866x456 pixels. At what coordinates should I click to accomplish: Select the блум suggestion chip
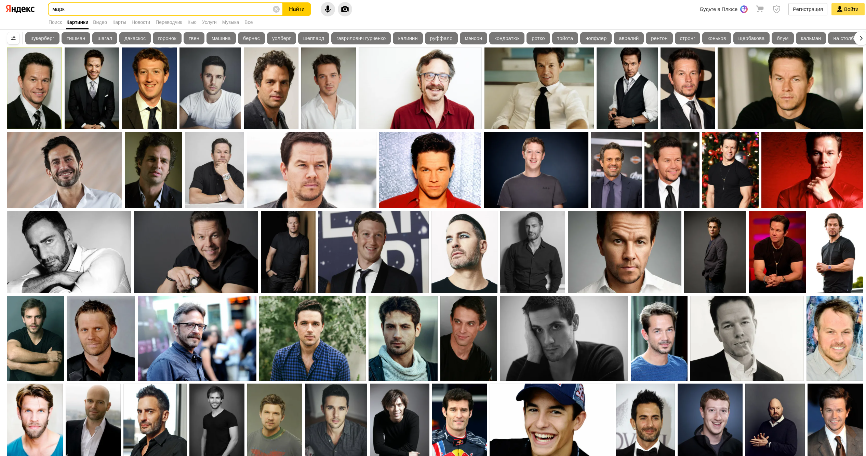[x=783, y=38]
